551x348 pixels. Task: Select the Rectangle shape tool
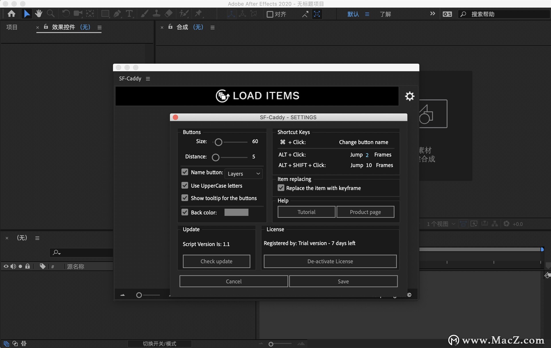pos(105,14)
